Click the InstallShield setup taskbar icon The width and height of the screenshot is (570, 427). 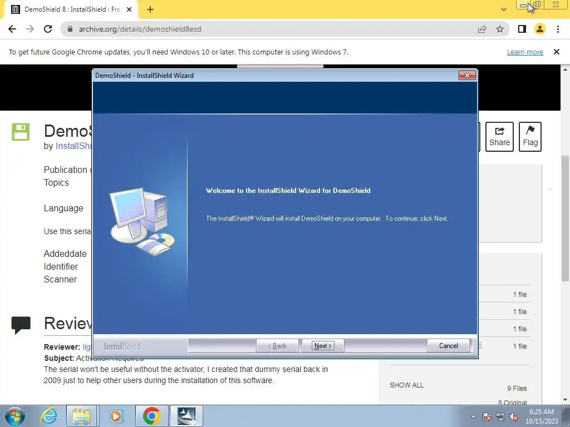pyautogui.click(x=186, y=416)
